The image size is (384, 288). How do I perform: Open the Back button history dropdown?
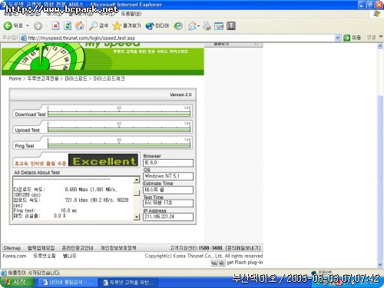coord(28,26)
